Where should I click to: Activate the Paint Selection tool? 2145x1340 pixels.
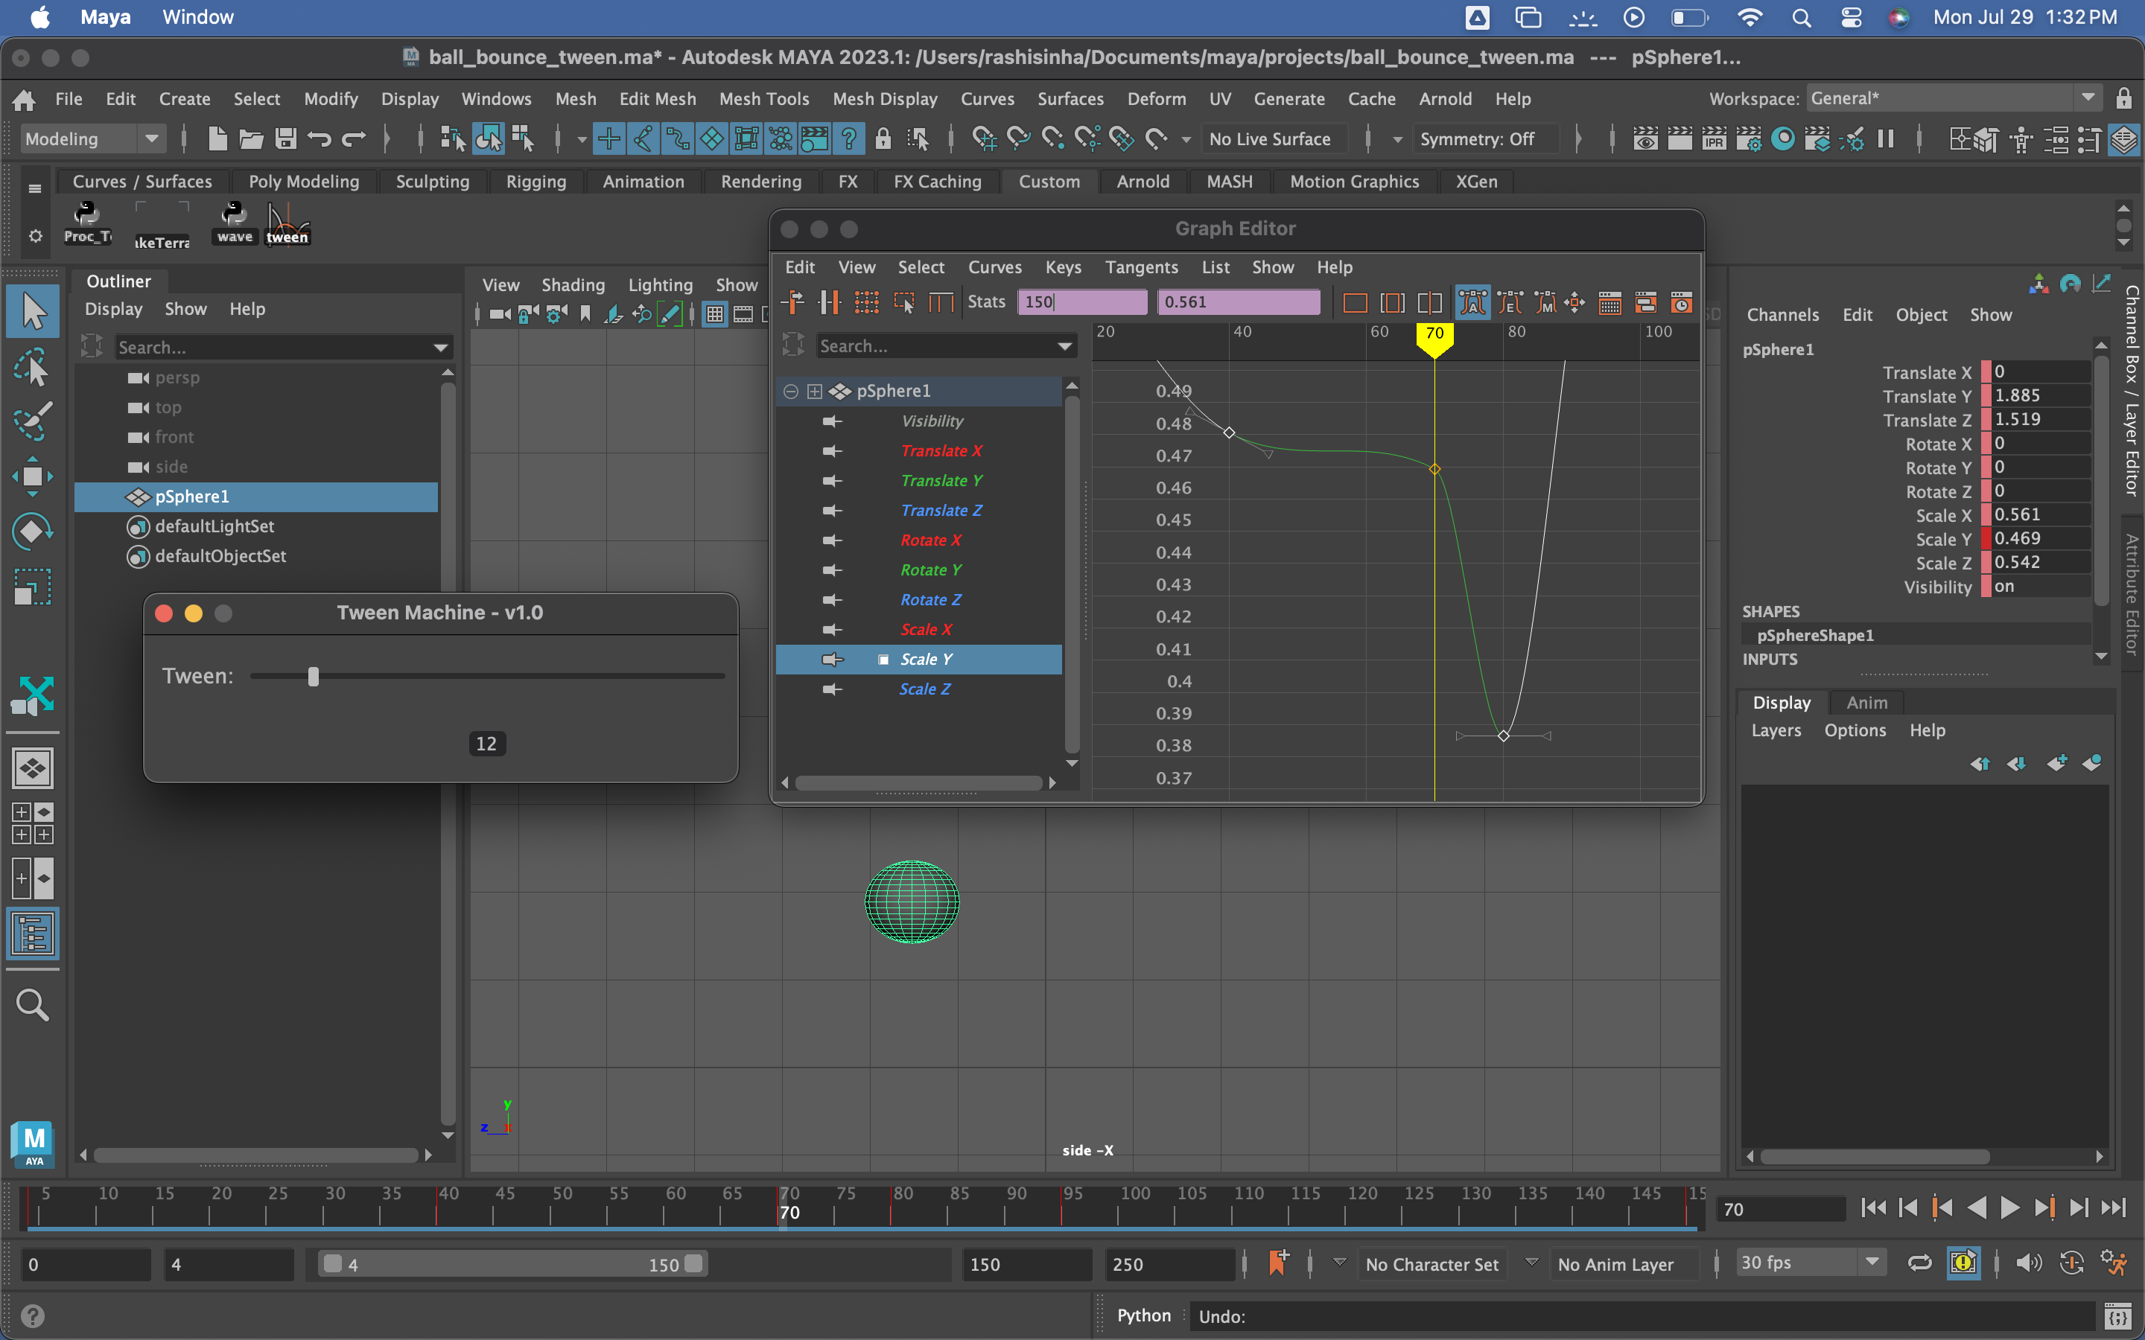pyautogui.click(x=33, y=422)
